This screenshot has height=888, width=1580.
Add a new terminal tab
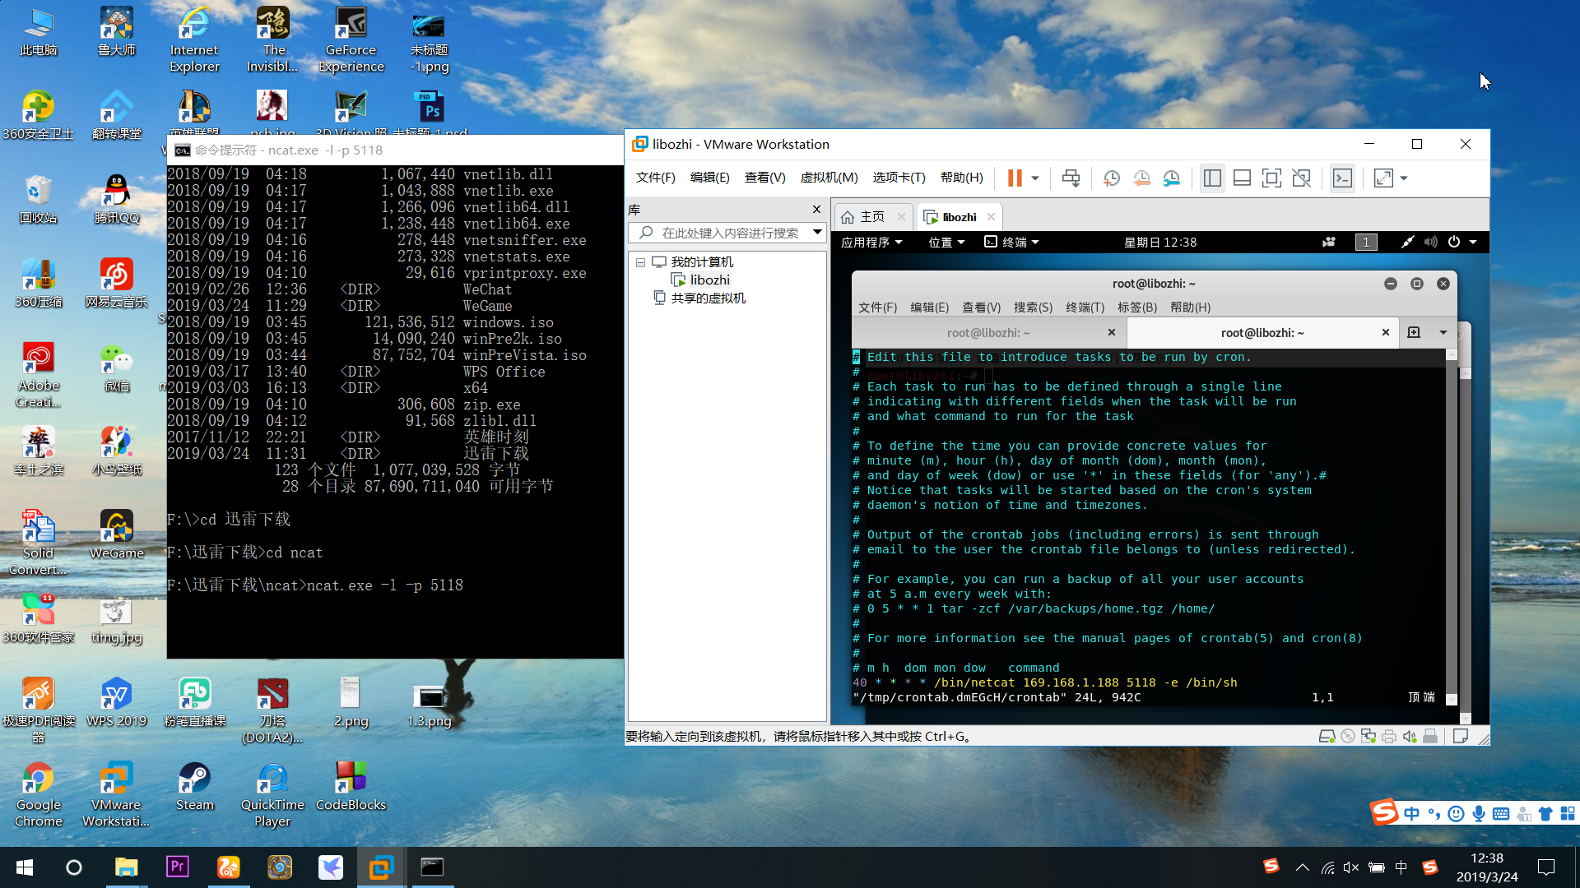pyautogui.click(x=1414, y=332)
